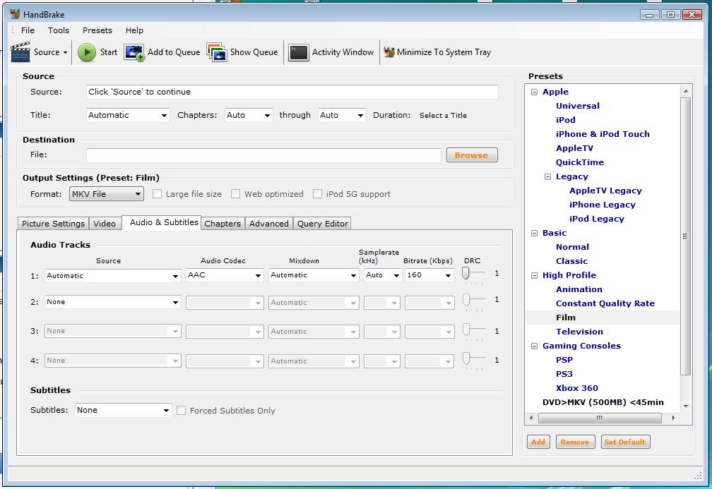Select the Television preset
Screen dimensions: 712x489
tap(579, 332)
